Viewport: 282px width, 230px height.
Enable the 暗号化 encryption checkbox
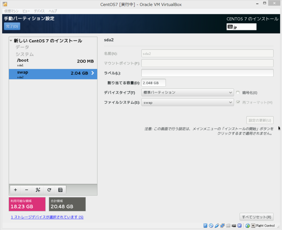pyautogui.click(x=239, y=92)
